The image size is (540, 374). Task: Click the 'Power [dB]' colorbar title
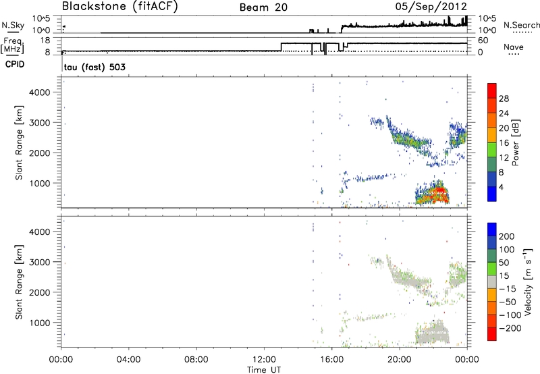click(515, 142)
